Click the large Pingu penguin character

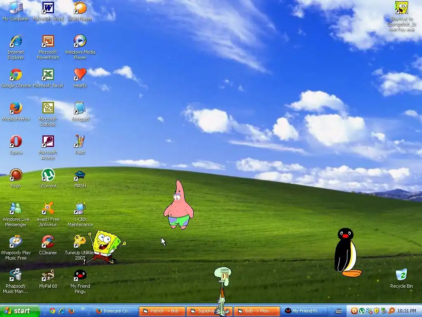pos(347,252)
